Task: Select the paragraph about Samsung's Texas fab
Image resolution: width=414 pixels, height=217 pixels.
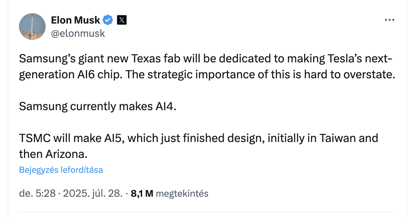Action: pyautogui.click(x=207, y=67)
